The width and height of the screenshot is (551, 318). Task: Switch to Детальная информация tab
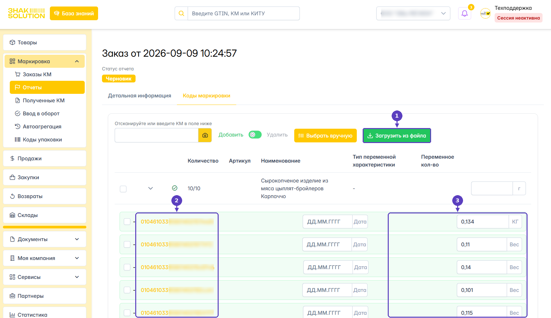pyautogui.click(x=139, y=96)
